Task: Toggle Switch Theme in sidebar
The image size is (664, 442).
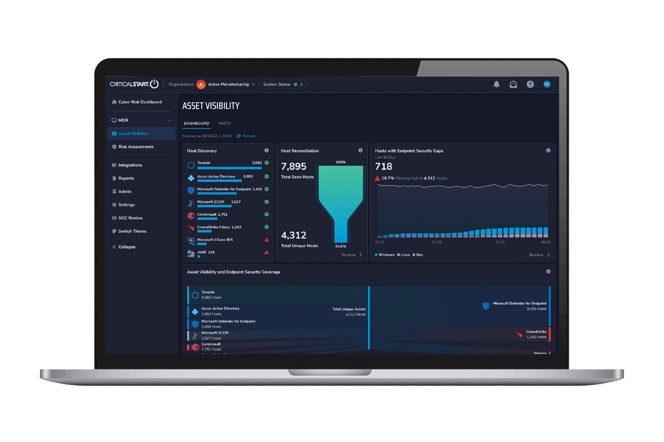Action: [x=132, y=231]
